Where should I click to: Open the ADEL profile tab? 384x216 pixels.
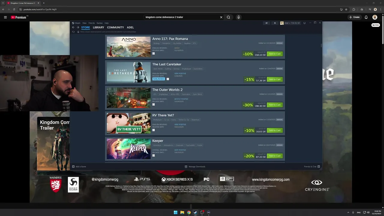(x=130, y=27)
